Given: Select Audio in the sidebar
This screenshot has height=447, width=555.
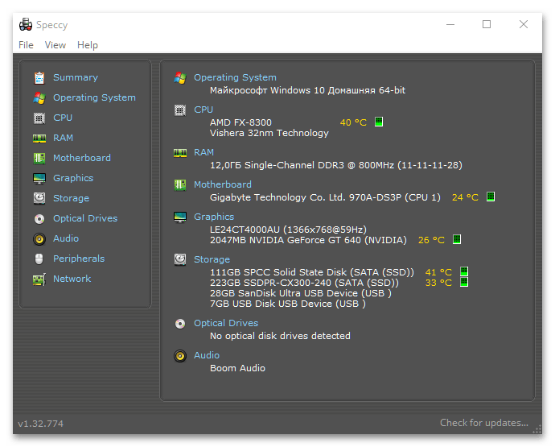Looking at the screenshot, I should click(x=66, y=238).
